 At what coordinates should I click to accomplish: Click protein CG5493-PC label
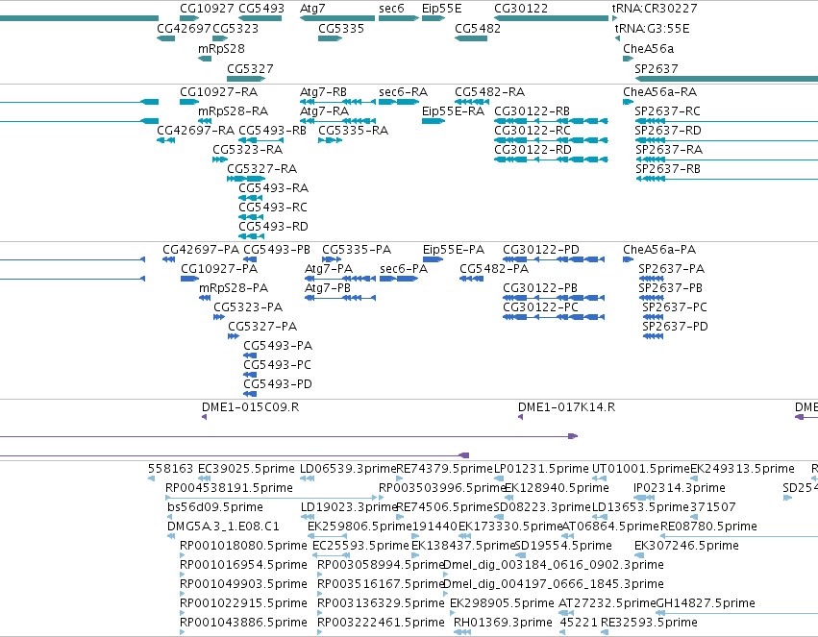click(x=277, y=365)
